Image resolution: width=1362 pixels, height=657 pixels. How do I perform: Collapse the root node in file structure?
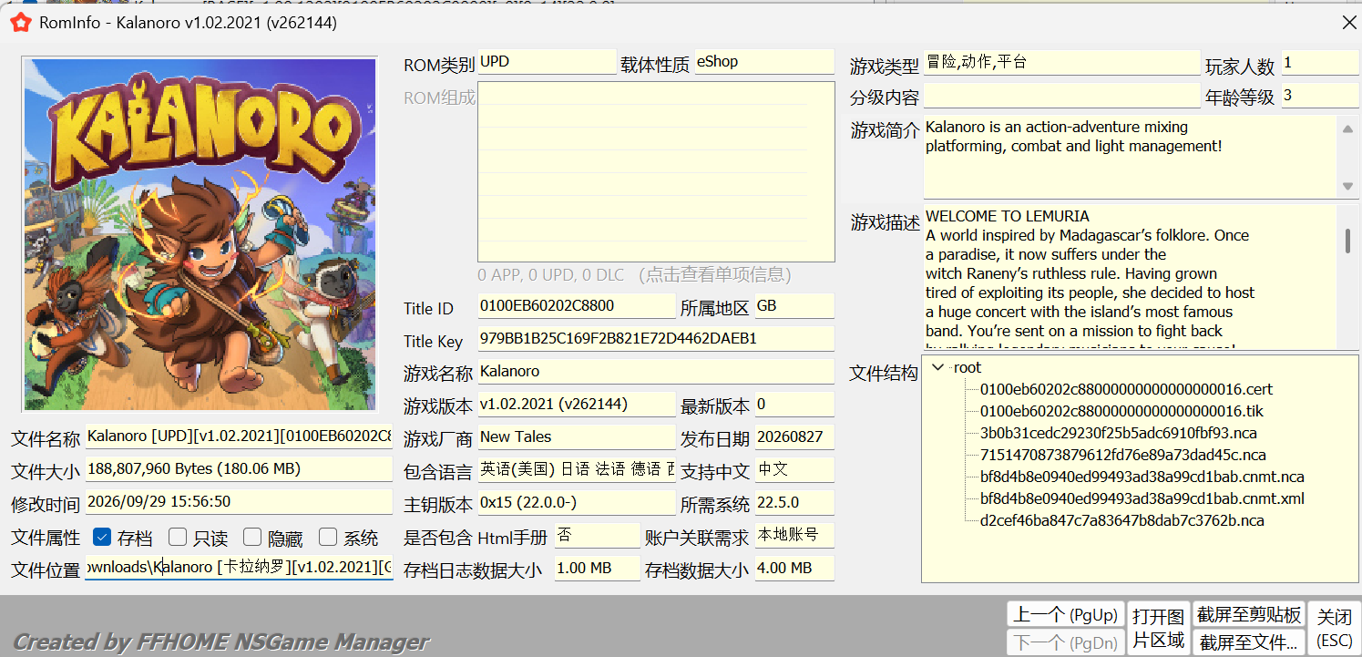tap(938, 367)
